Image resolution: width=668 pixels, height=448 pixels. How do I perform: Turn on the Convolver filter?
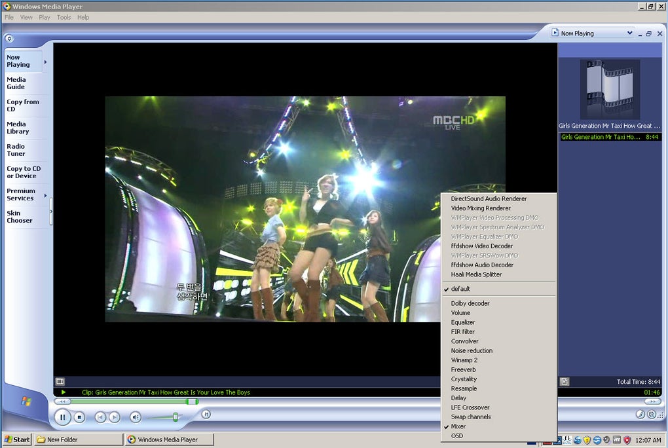pos(499,341)
